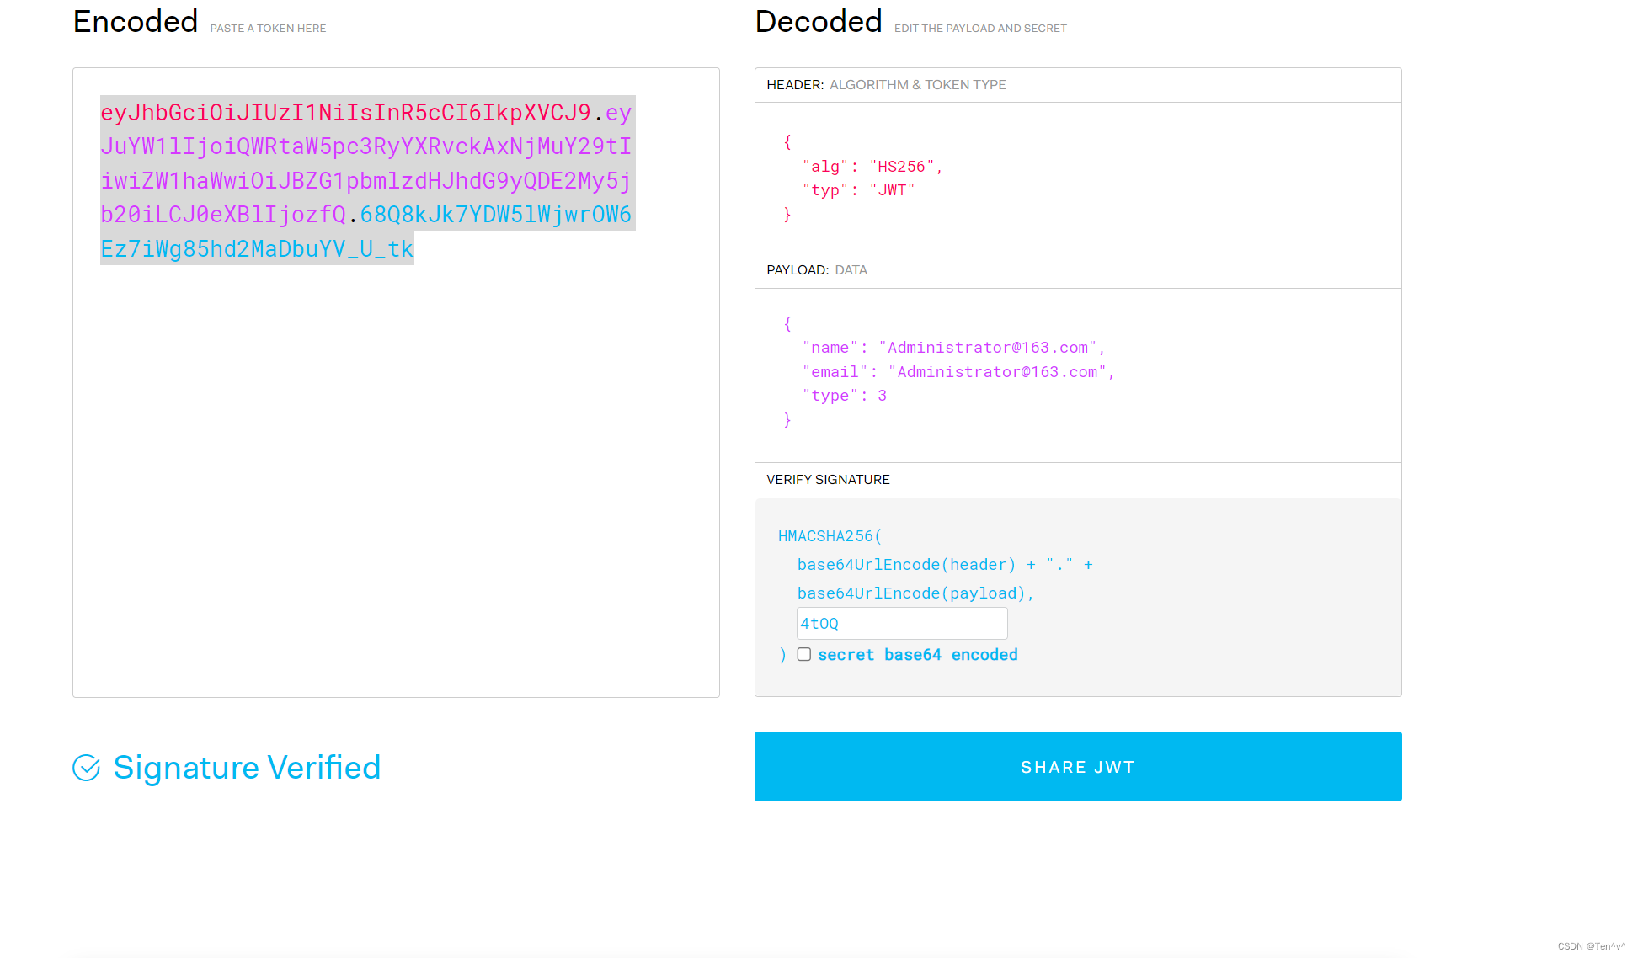Click the Signature Verified text
The height and width of the screenshot is (958, 1638).
[247, 768]
